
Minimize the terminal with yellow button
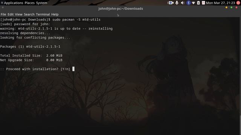point(226,7)
